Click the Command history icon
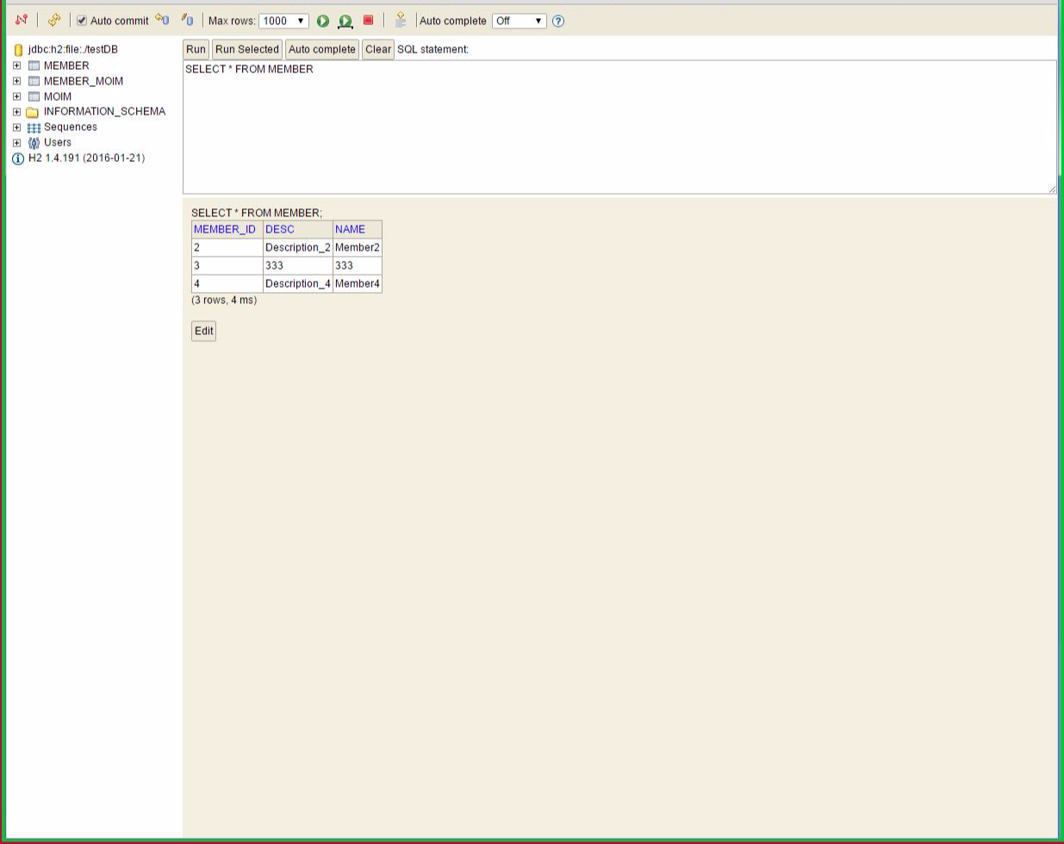 click(x=401, y=20)
